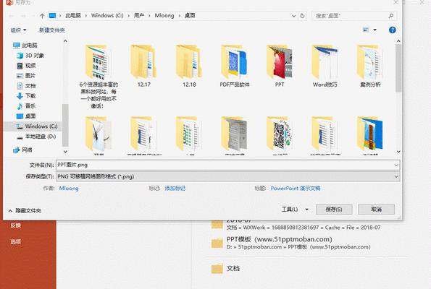Open the 12.17 folder

[143, 66]
